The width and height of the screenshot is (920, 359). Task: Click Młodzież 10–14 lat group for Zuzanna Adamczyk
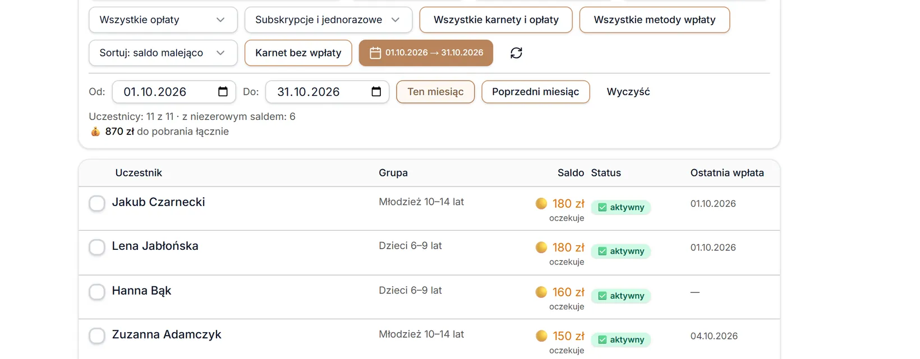click(x=421, y=334)
